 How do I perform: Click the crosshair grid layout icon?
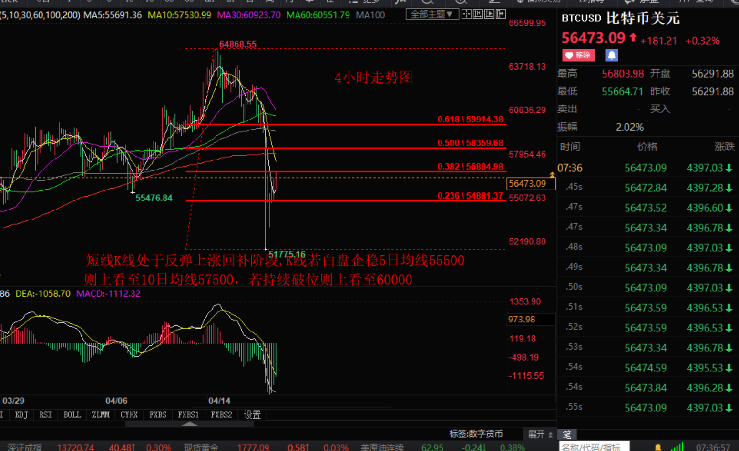[467, 14]
